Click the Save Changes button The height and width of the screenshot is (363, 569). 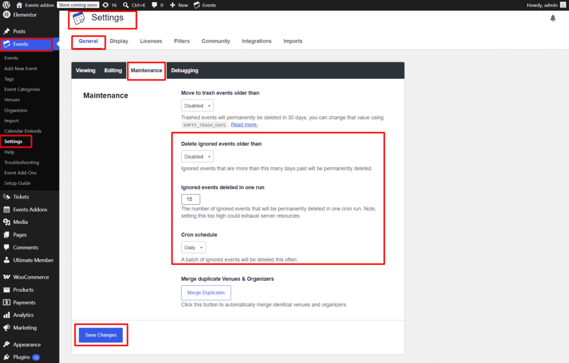tap(101, 335)
